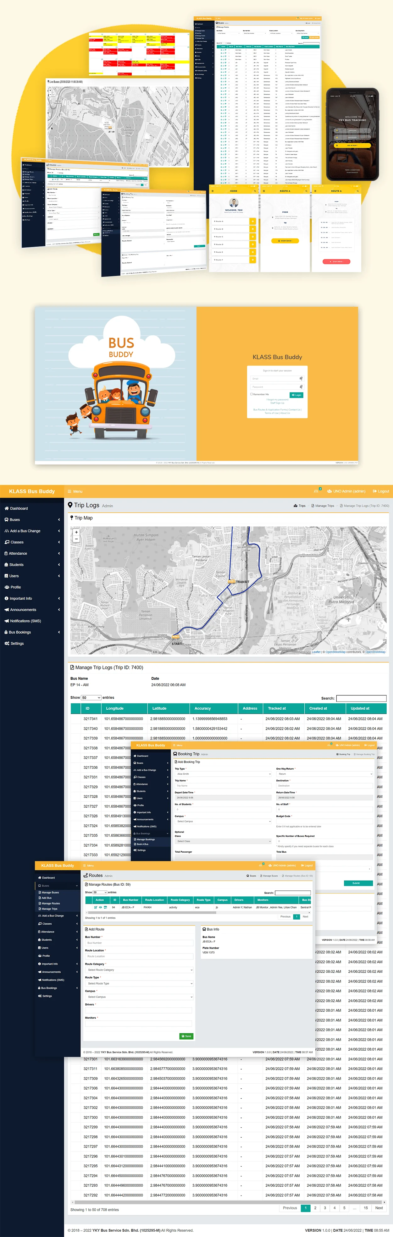Click the notification icon with green badge
Screen dimensions: 393x1237
tap(316, 491)
